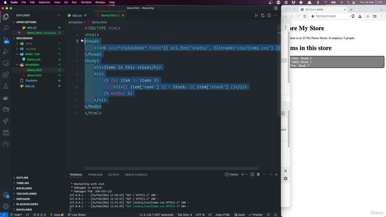Expand the Tag Explorer section
The height and width of the screenshot is (217, 386).
tap(27, 193)
